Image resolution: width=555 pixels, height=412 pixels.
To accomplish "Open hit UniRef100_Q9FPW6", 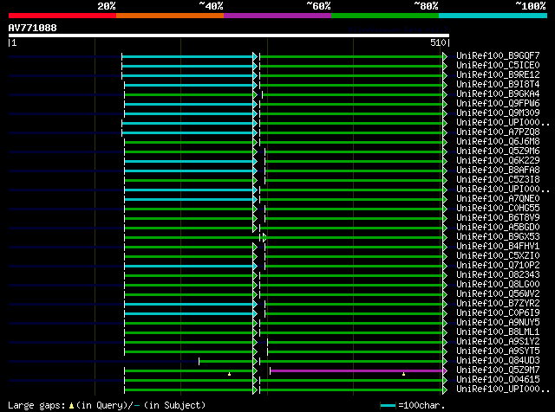I will click(498, 104).
